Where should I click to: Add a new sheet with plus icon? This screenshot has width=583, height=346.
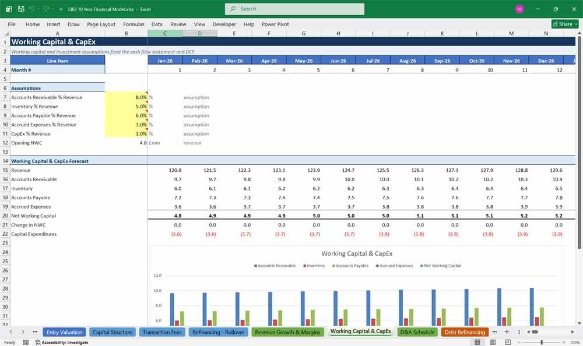507,332
